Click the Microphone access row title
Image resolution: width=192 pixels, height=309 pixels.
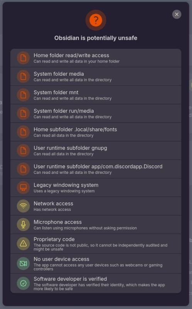click(58, 222)
